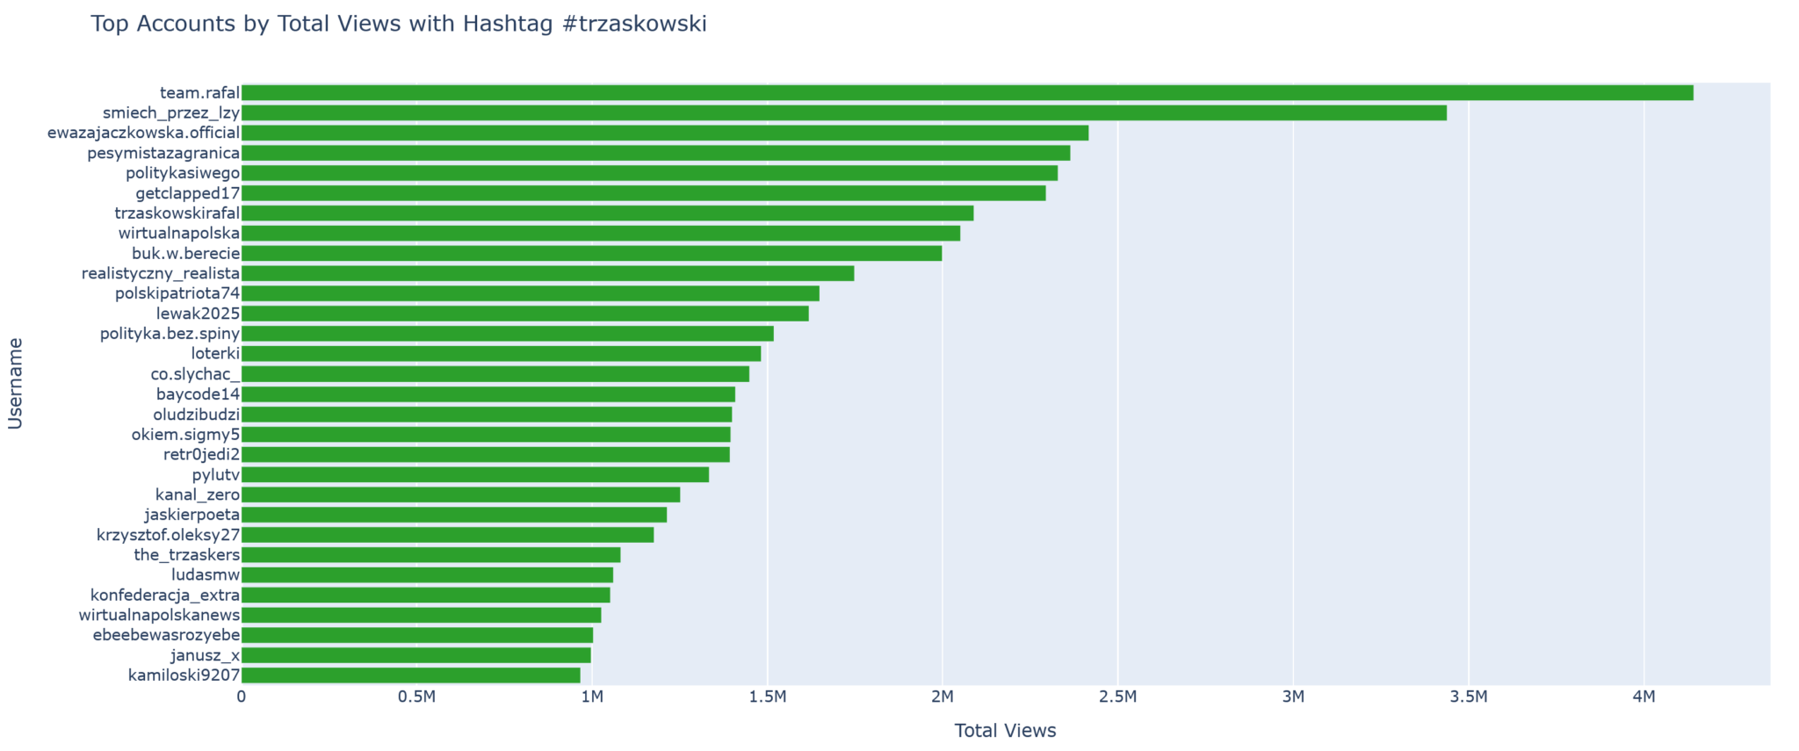Click the pylutv bar
This screenshot has width=1799, height=751.
(x=474, y=475)
